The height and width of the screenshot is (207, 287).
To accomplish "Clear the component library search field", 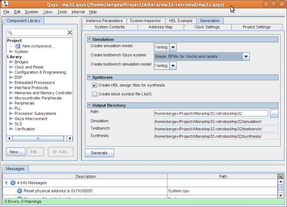I will [70, 33].
